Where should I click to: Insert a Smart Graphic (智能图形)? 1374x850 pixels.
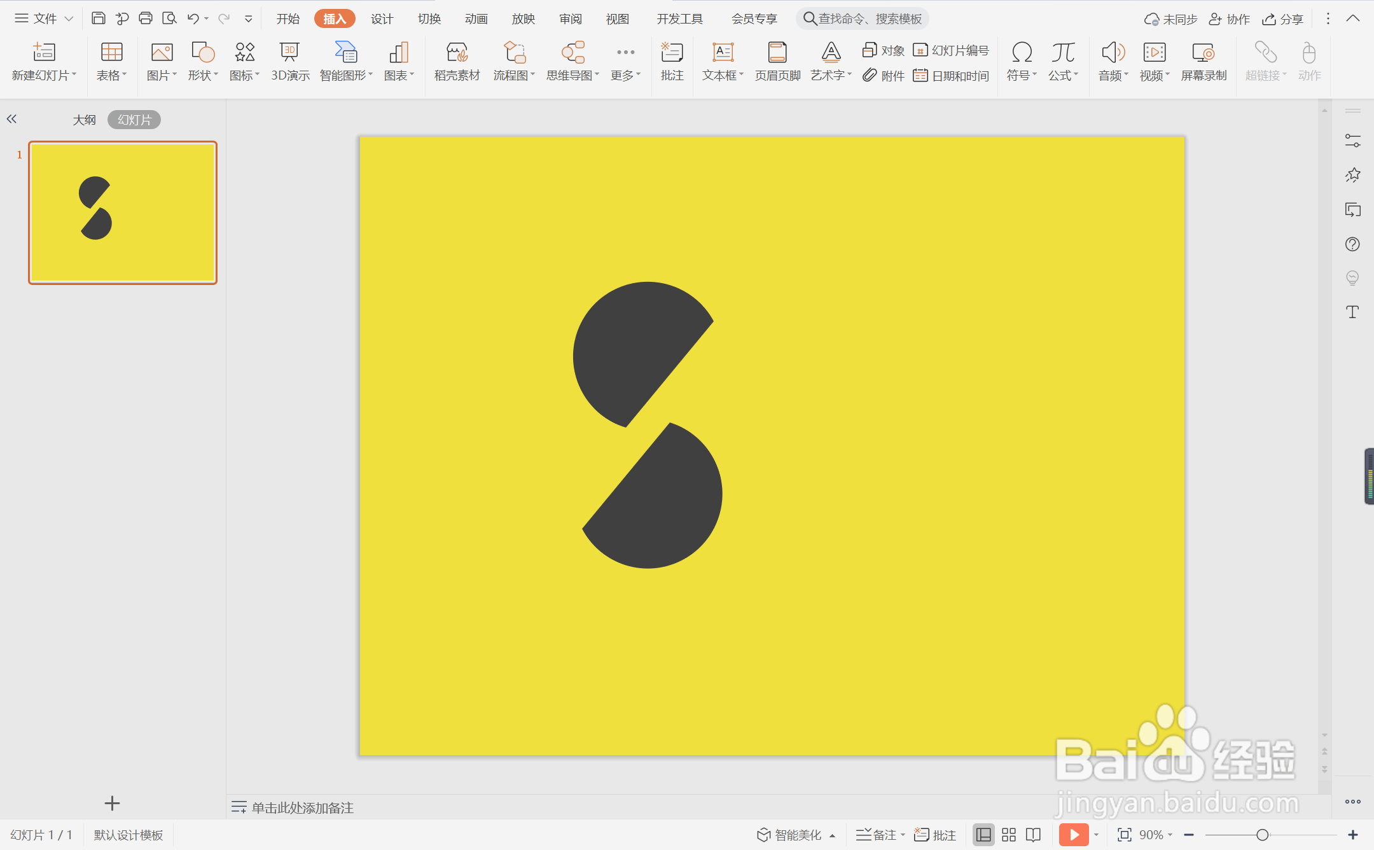(346, 62)
